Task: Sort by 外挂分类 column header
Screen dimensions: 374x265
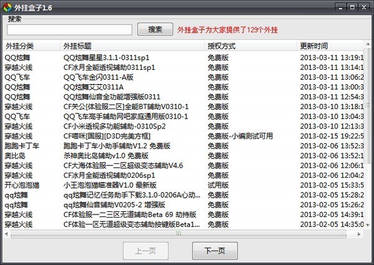Action: click(x=32, y=46)
